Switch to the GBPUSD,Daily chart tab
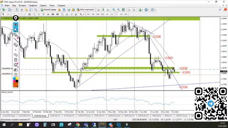Screen dimensions: 228x128 [x=114, y=116]
